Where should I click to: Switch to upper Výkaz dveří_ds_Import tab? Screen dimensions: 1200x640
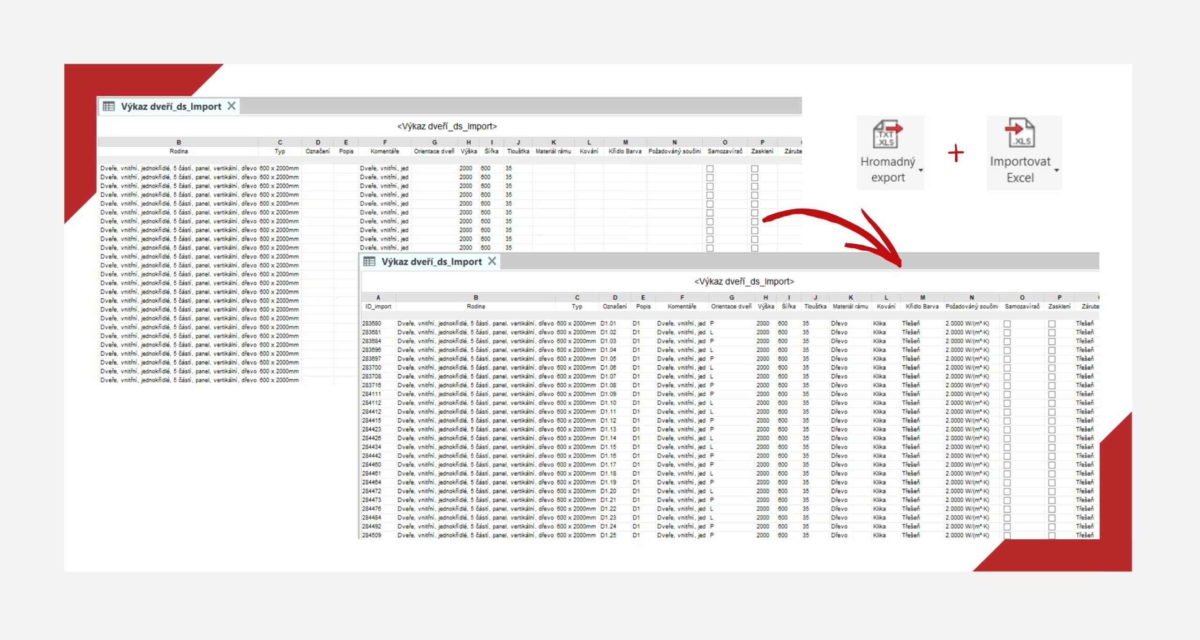pyautogui.click(x=171, y=107)
